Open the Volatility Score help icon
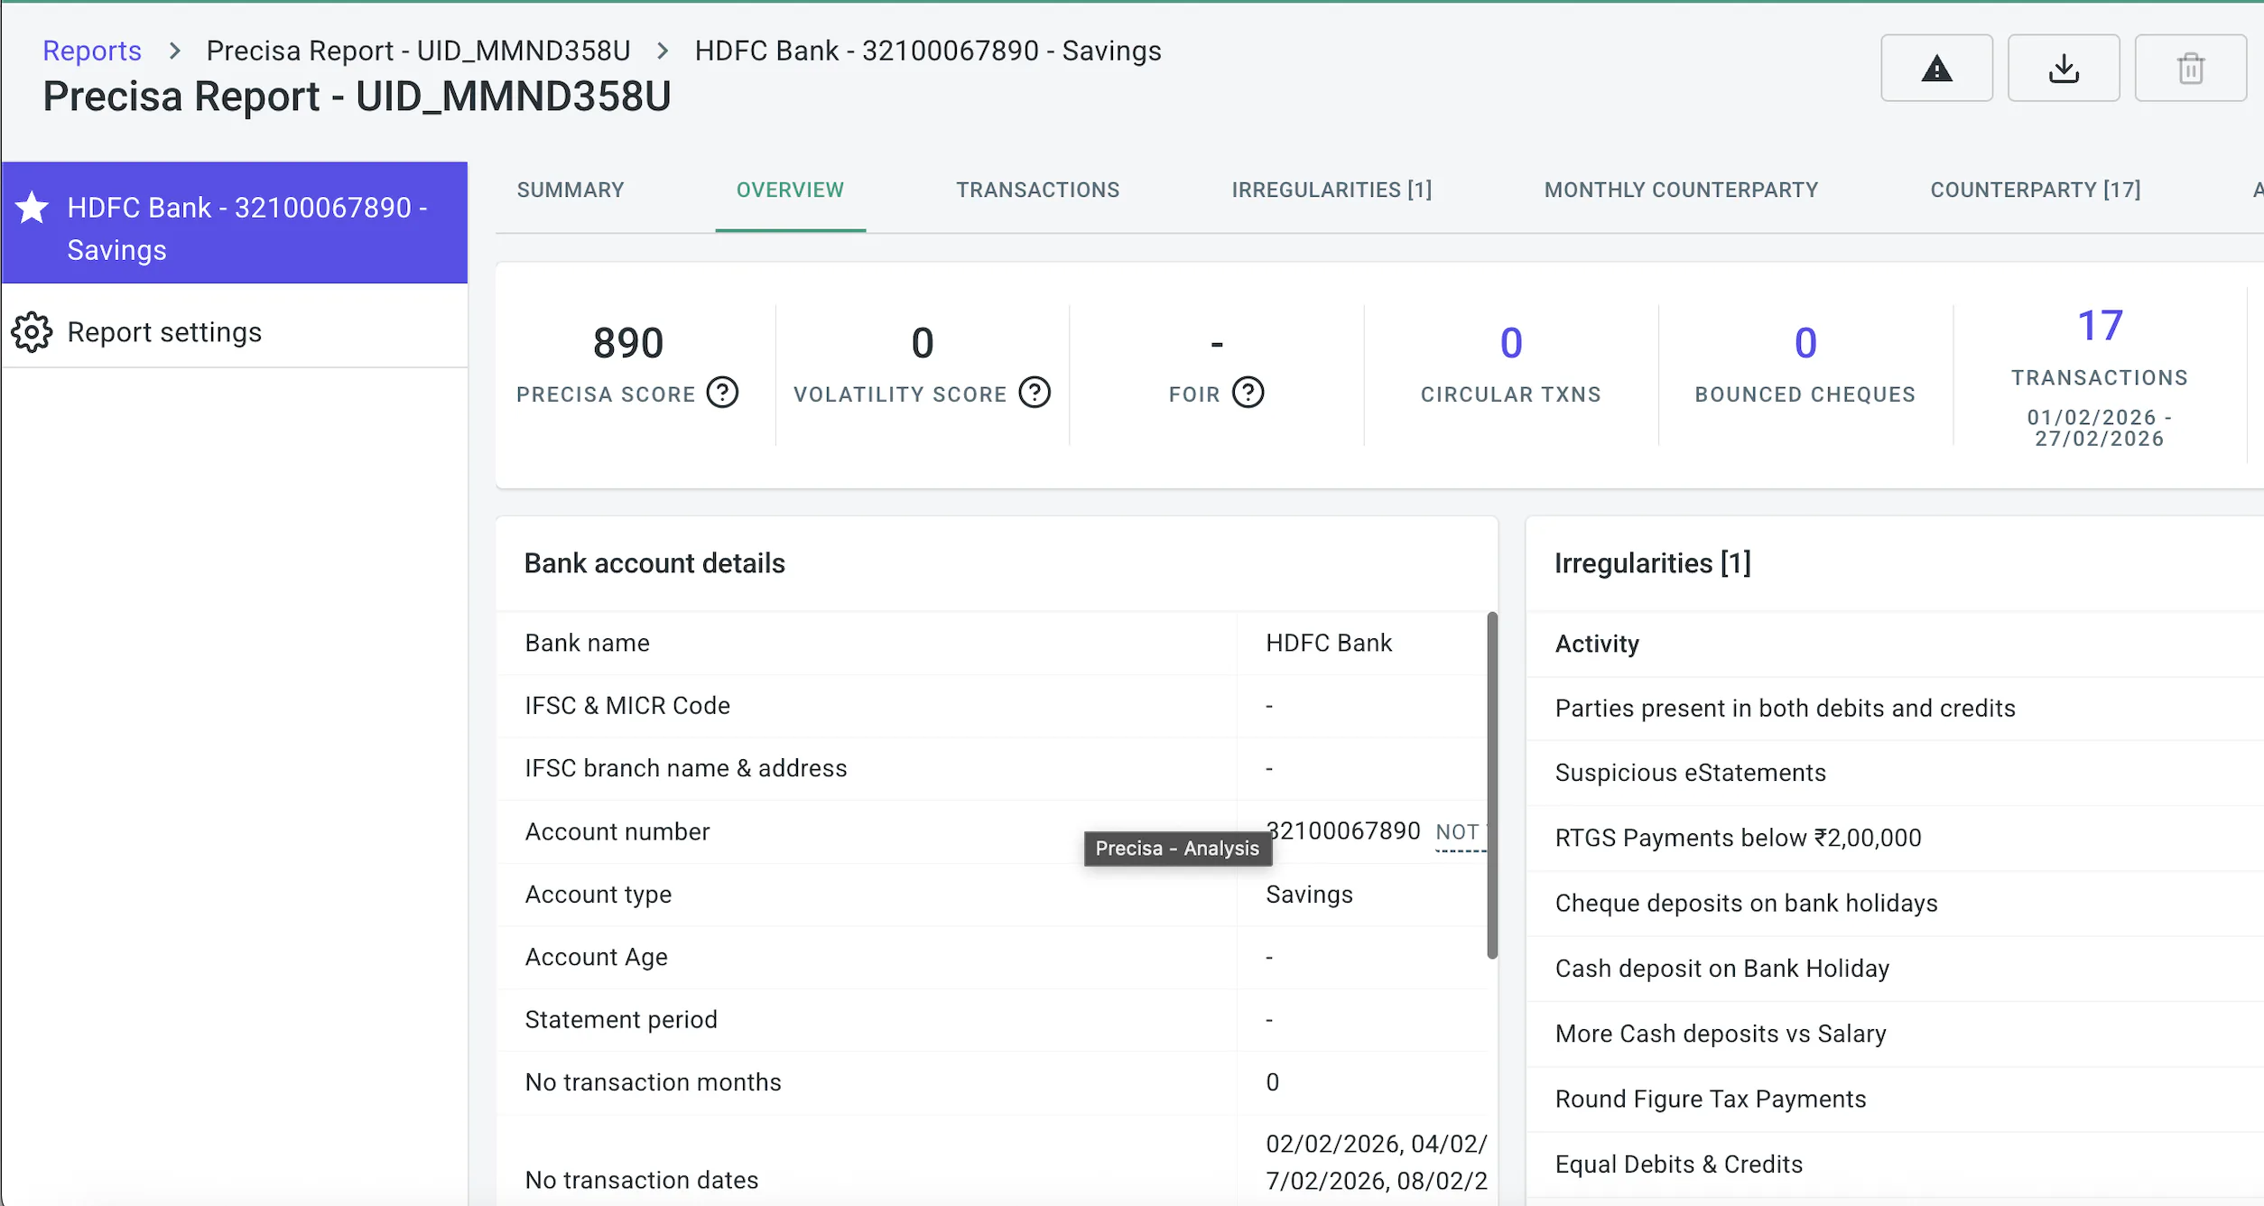Screen dimensions: 2264x1206 [1035, 393]
